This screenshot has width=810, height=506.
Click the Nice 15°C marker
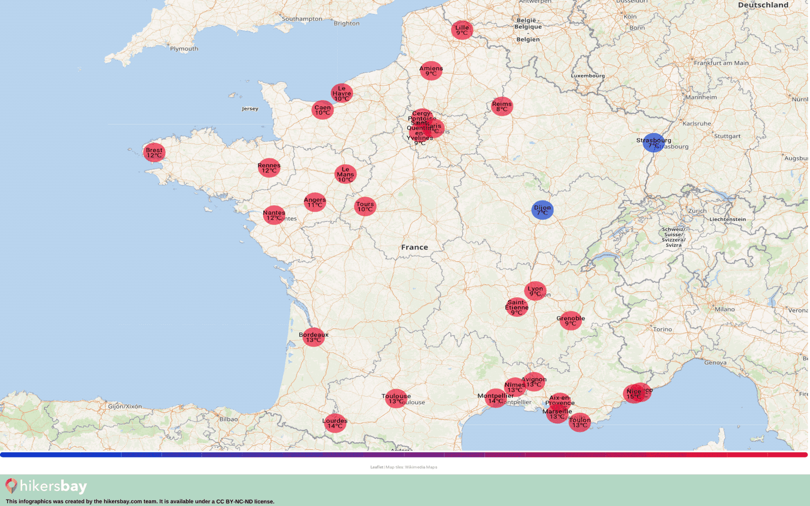pyautogui.click(x=633, y=394)
